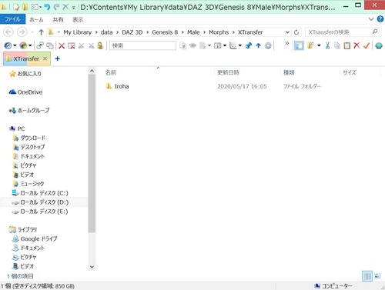Click the clipboard paste icon
Screen dimensions: 385x290
click(x=346, y=45)
